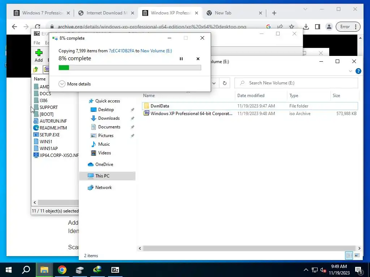
Task: Open a new Chrome tab with plus
Action: click(x=274, y=13)
